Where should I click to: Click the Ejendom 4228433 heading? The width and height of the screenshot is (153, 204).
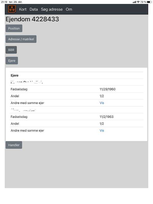click(32, 19)
